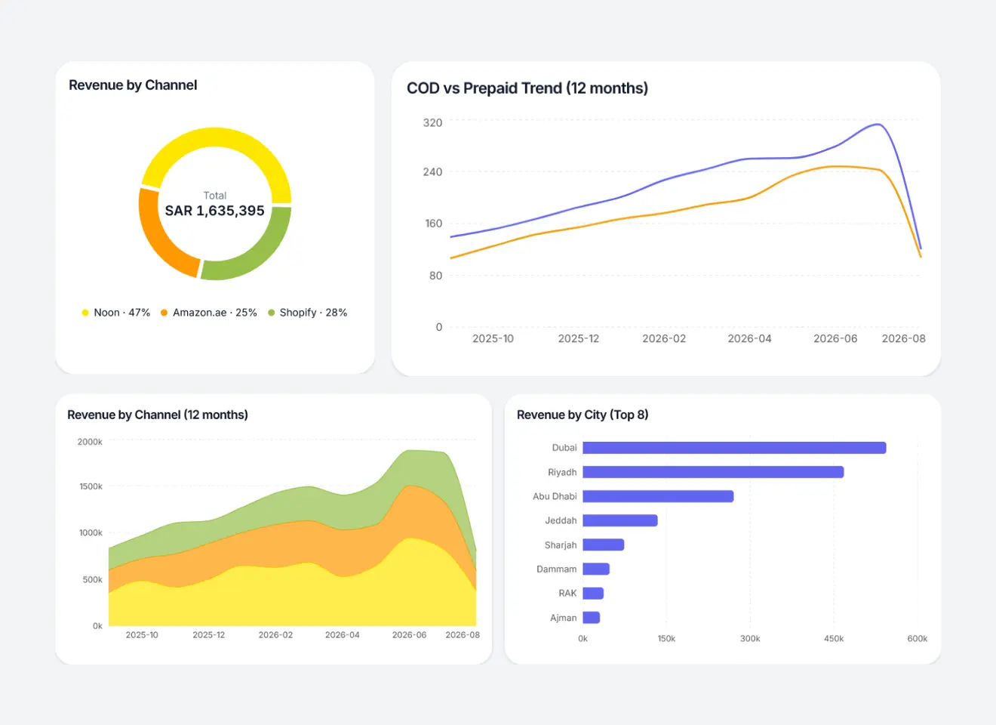Click the 240 axis label in trend chart
The image size is (996, 725).
(x=432, y=172)
